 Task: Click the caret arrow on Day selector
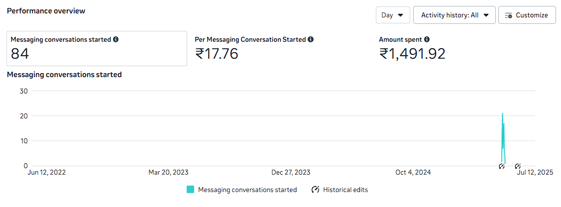pyautogui.click(x=401, y=15)
